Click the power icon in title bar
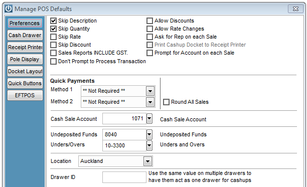Viewport: 307px width, 187px height. [x=9, y=9]
